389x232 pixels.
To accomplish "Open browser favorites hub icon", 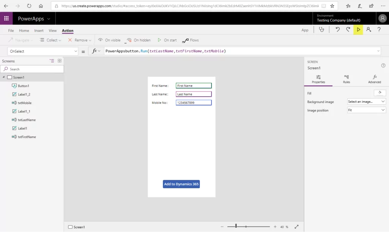I will click(x=348, y=6).
